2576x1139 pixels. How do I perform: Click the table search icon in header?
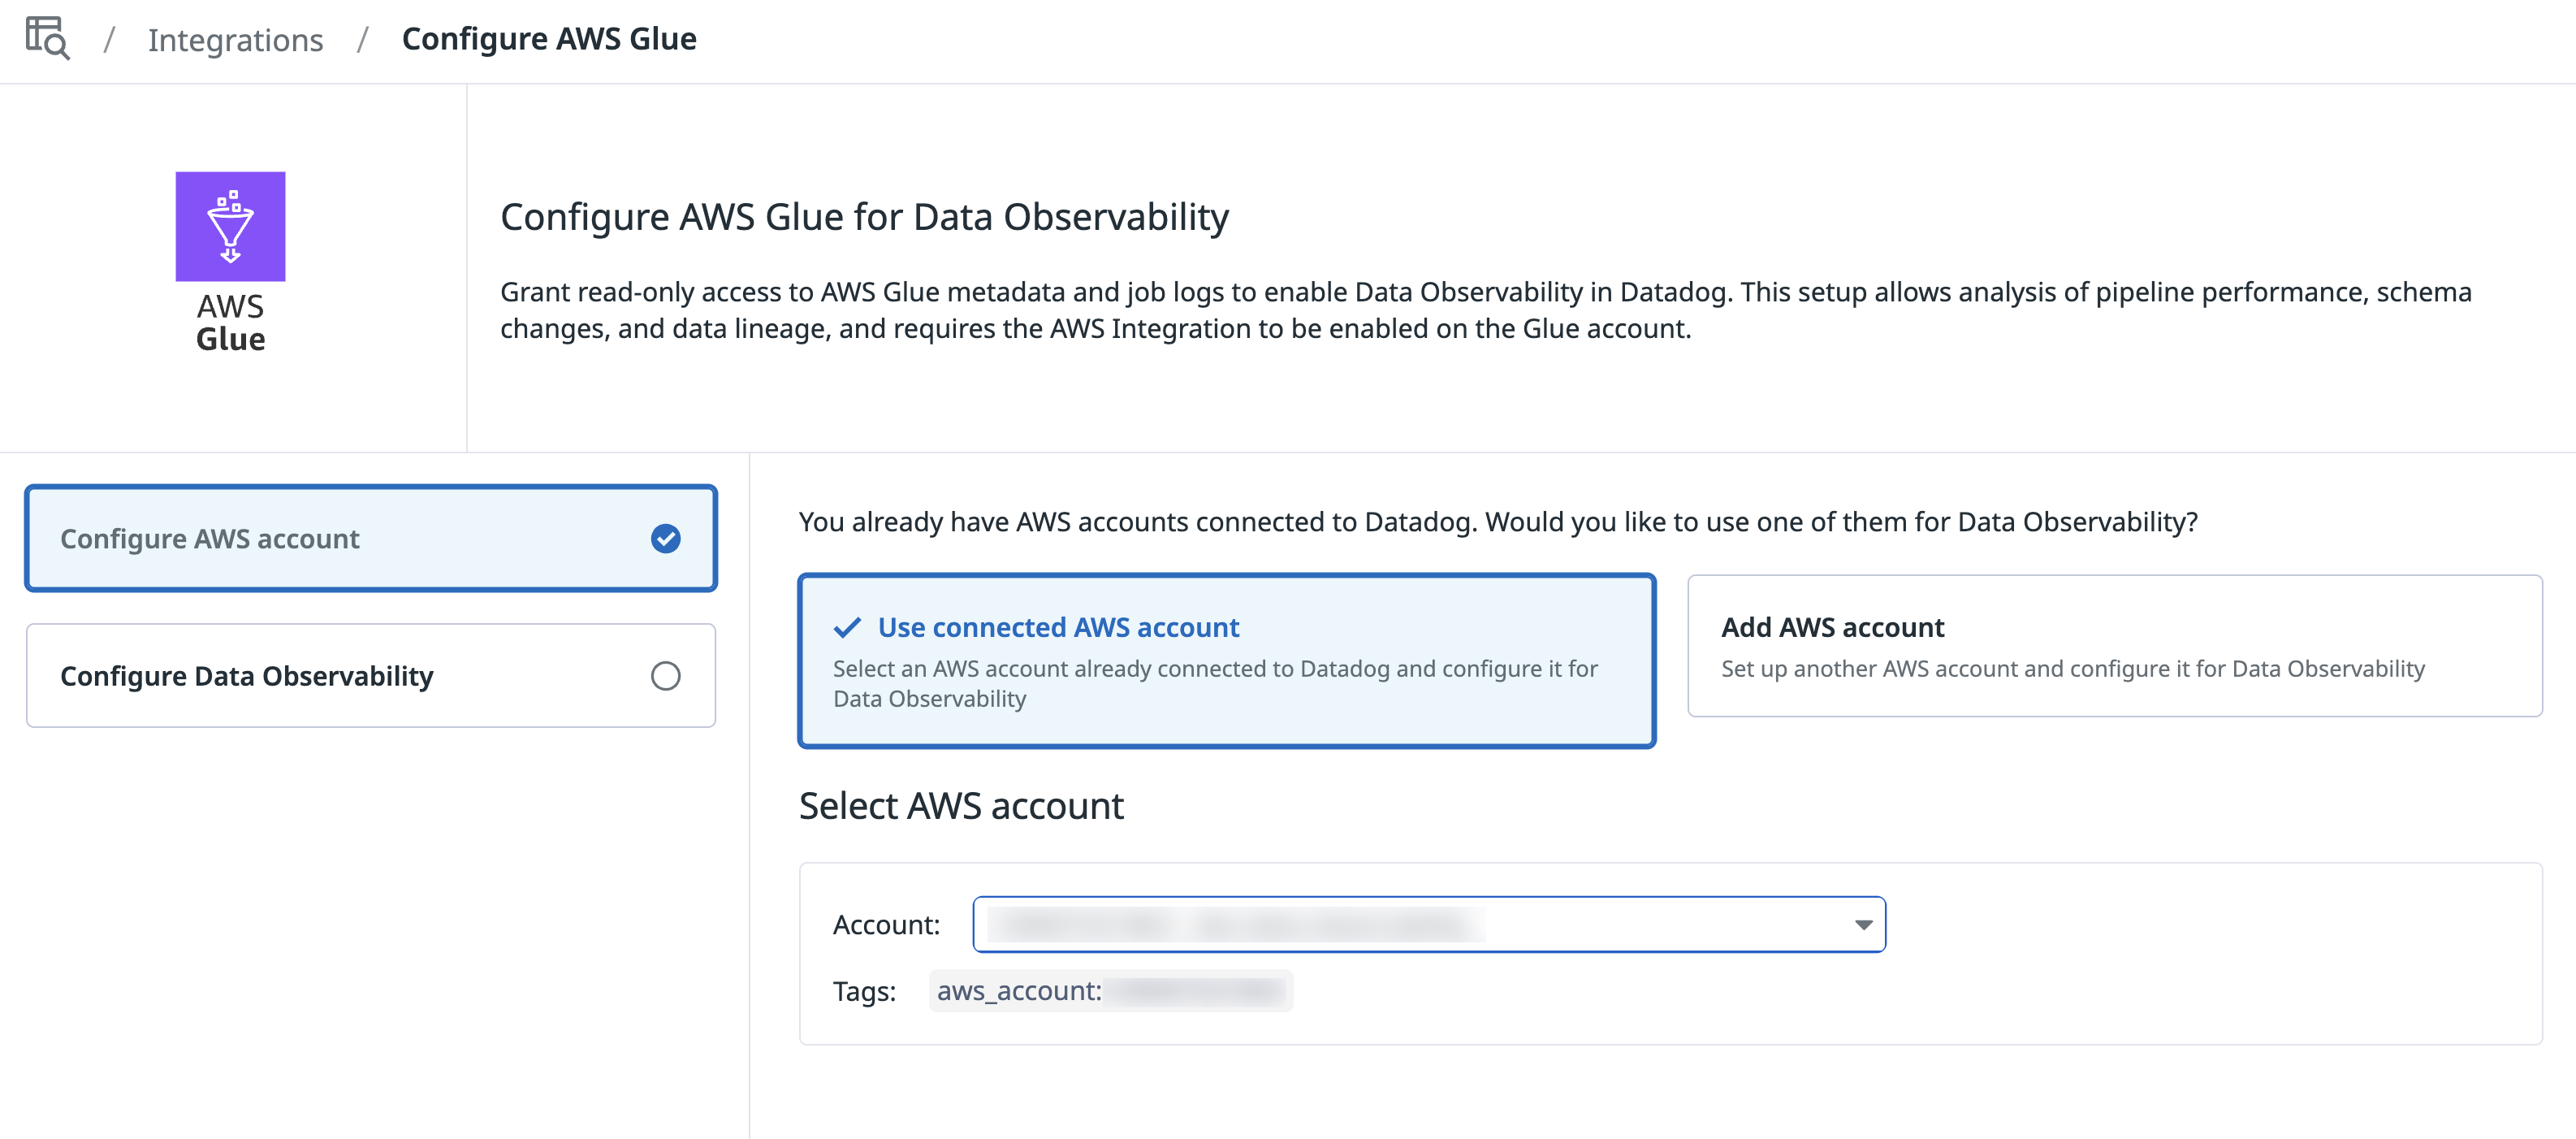(x=47, y=38)
